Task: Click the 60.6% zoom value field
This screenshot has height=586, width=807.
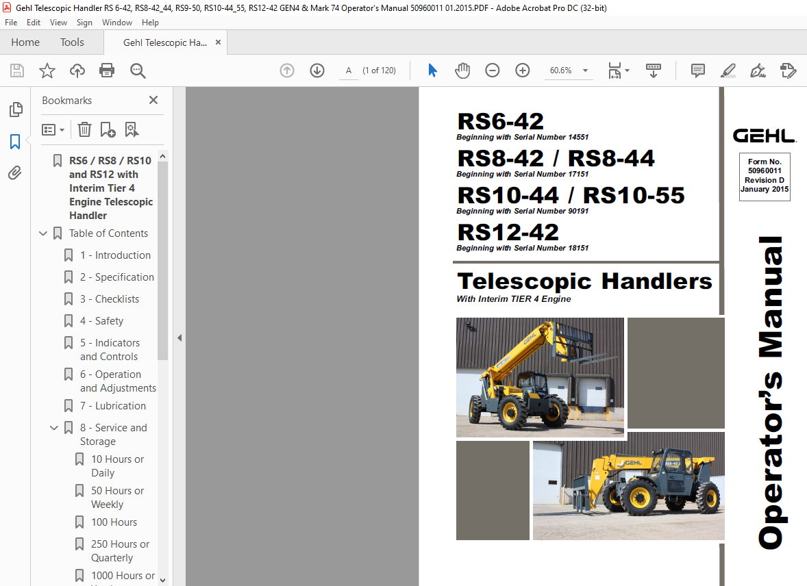Action: coord(560,71)
